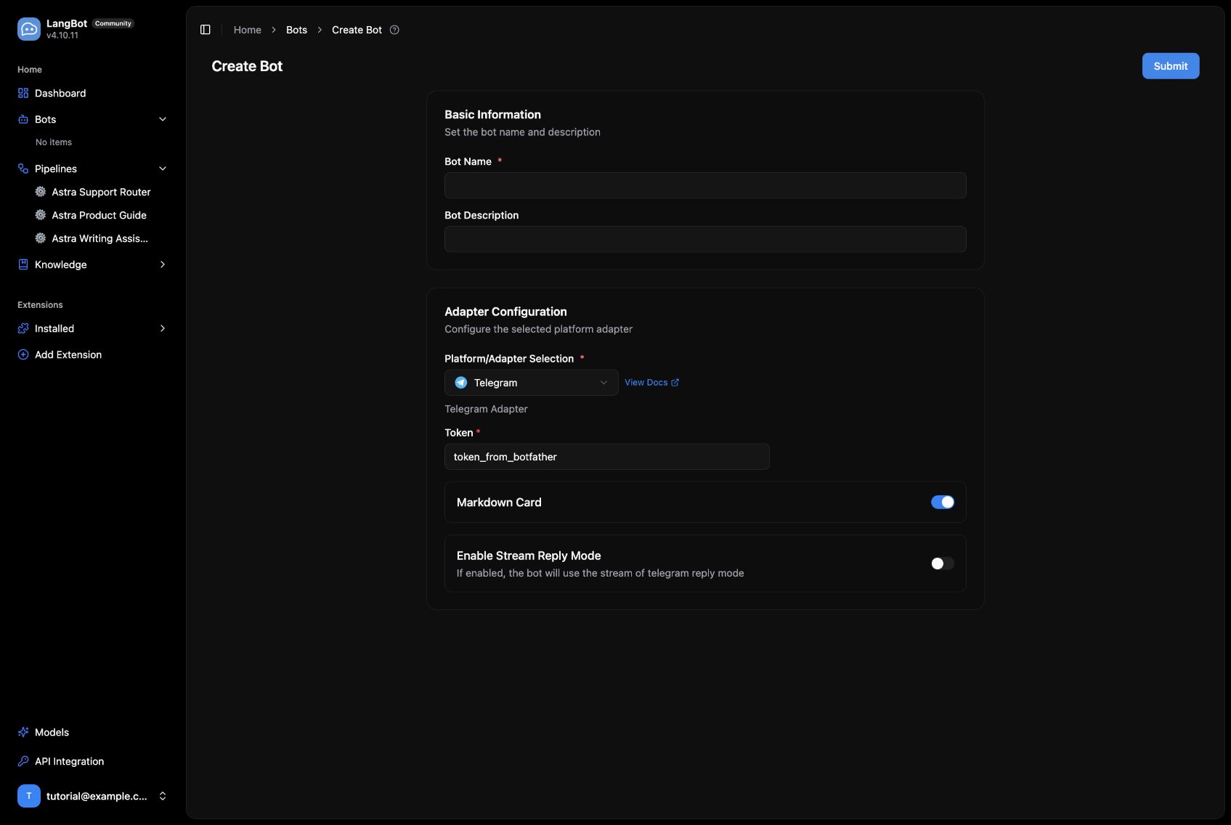This screenshot has width=1231, height=825.
Task: Click the v4.10.11 version text
Action: [x=62, y=36]
